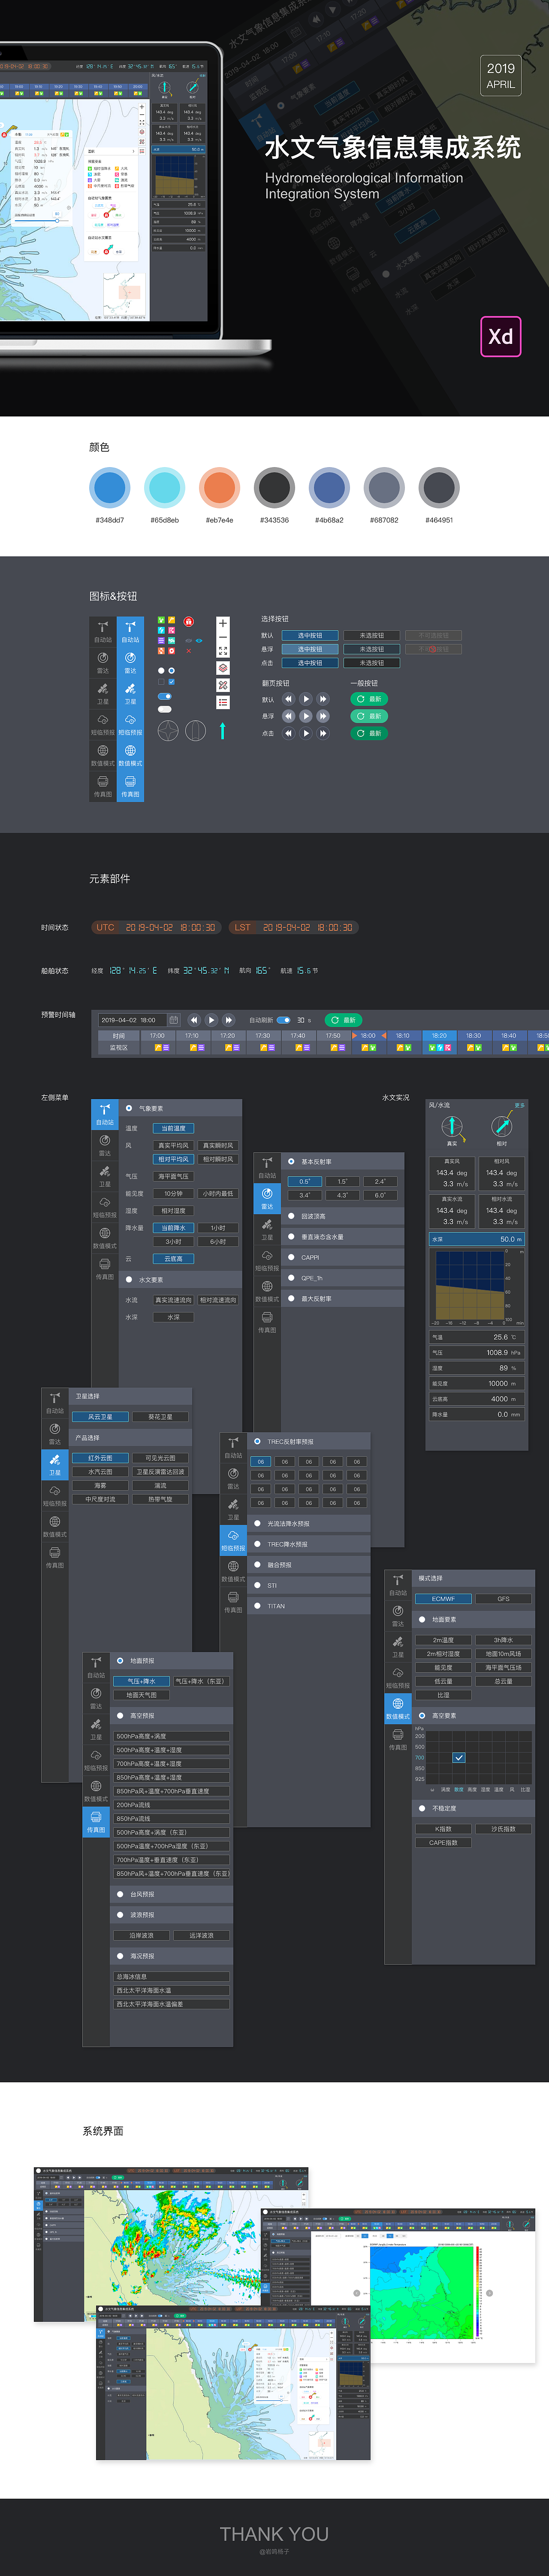Click the red list icon below the ruler
Screen dimensions: 549x2576
click(223, 702)
